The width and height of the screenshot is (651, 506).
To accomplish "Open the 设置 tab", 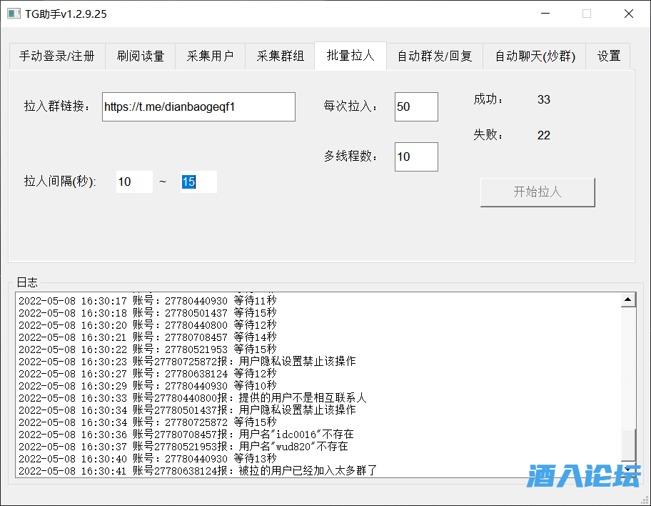I will click(x=608, y=56).
